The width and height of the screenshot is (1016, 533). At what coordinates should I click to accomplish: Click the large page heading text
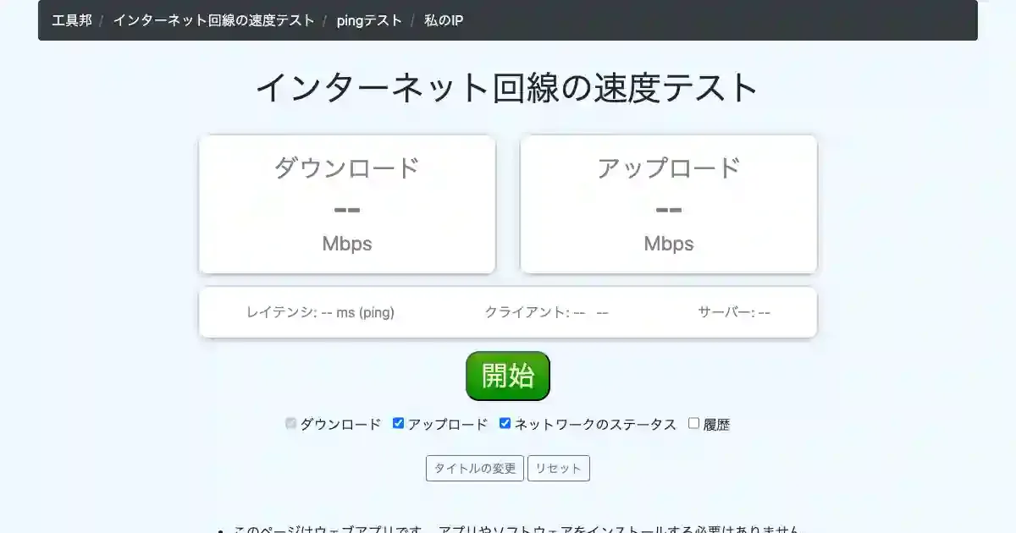[507, 88]
